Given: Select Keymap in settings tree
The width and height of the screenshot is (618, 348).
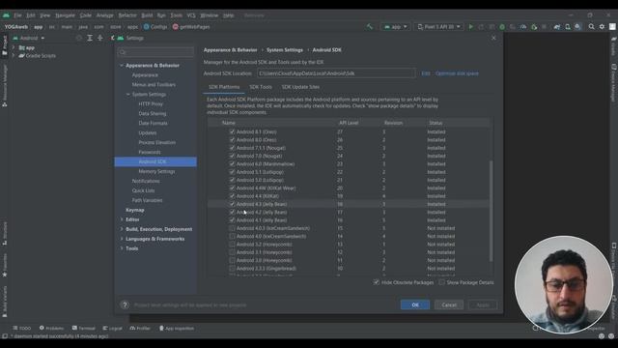Looking at the screenshot, I should coord(135,210).
